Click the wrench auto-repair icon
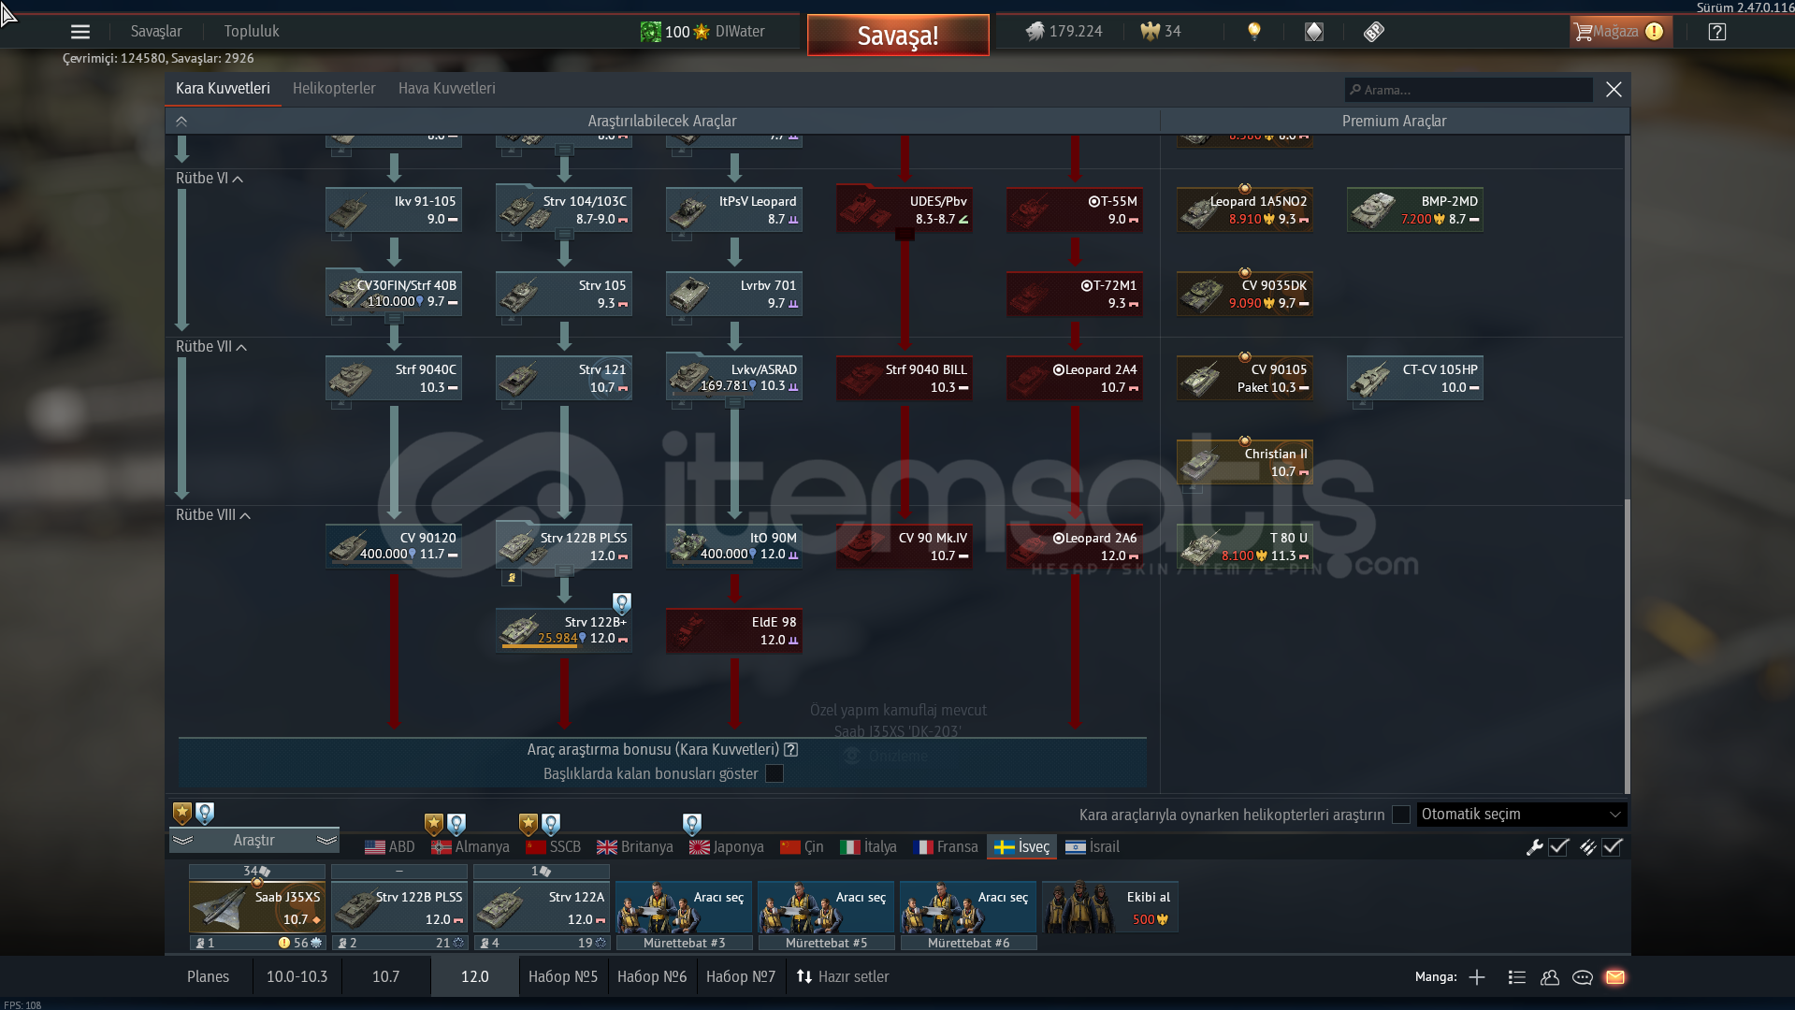This screenshot has width=1795, height=1010. click(1534, 847)
